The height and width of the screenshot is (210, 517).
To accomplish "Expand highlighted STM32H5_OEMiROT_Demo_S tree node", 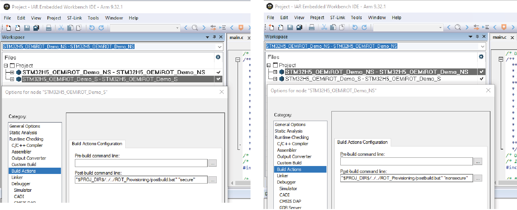I will (12, 79).
